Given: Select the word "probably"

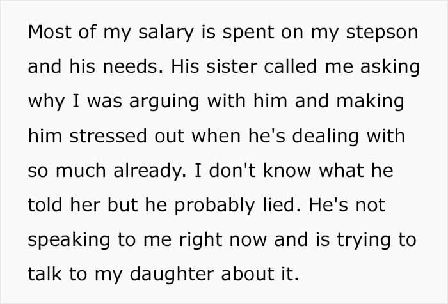Looking at the screenshot, I should 214,206.
